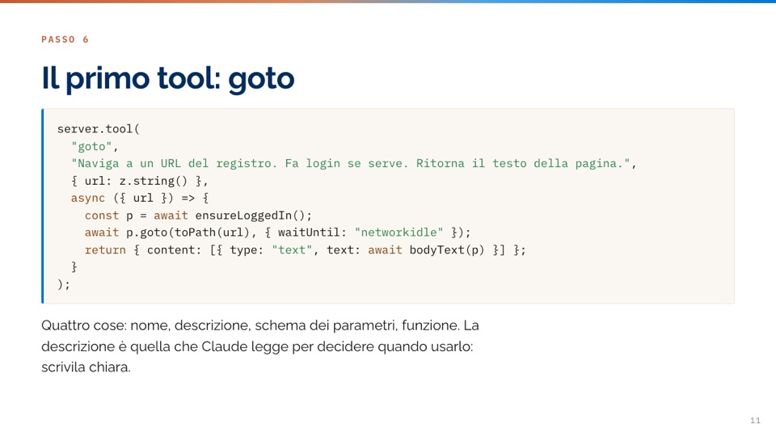776x436 pixels.
Task: Click the slide title 'Il primo tool: goto'
Action: 168,78
